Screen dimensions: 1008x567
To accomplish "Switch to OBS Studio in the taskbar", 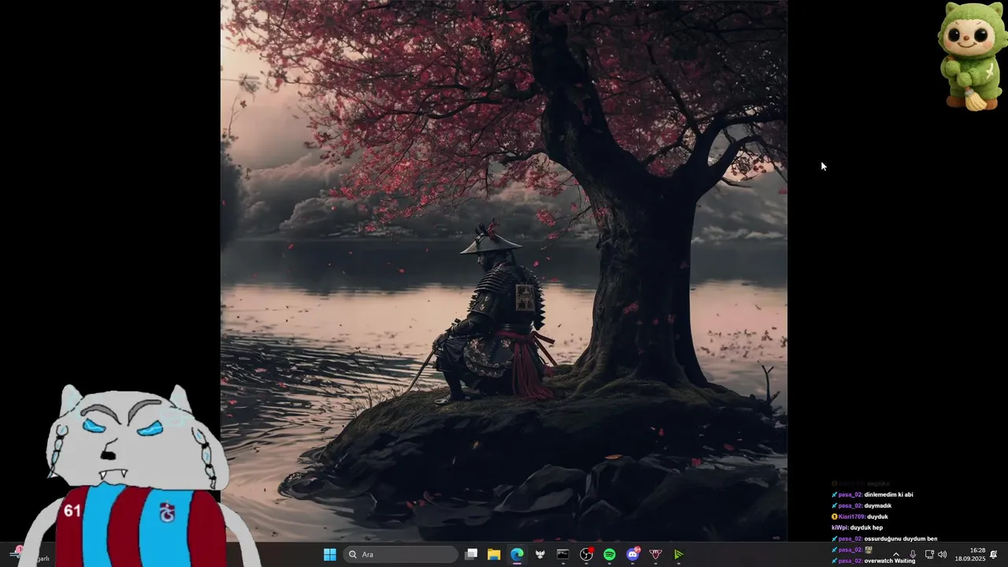I will 587,554.
